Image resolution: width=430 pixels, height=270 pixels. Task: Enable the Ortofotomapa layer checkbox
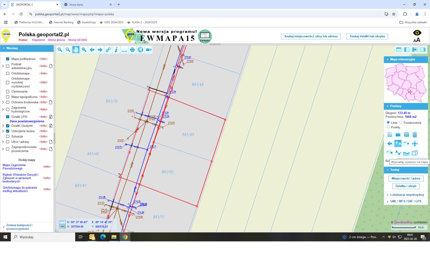click(8, 73)
